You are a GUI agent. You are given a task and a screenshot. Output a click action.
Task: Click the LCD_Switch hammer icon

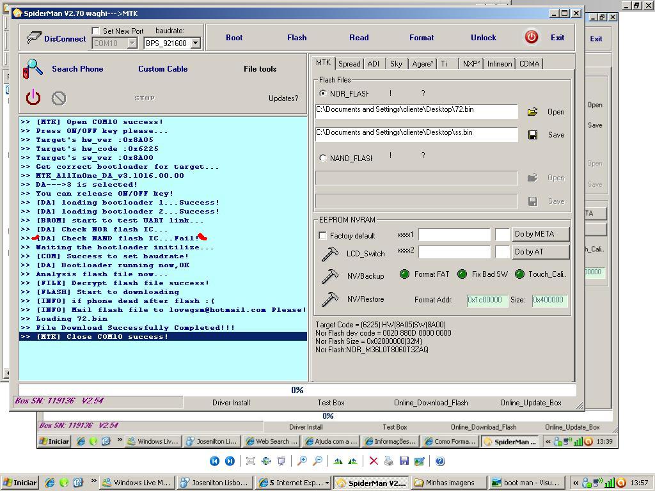coord(330,254)
